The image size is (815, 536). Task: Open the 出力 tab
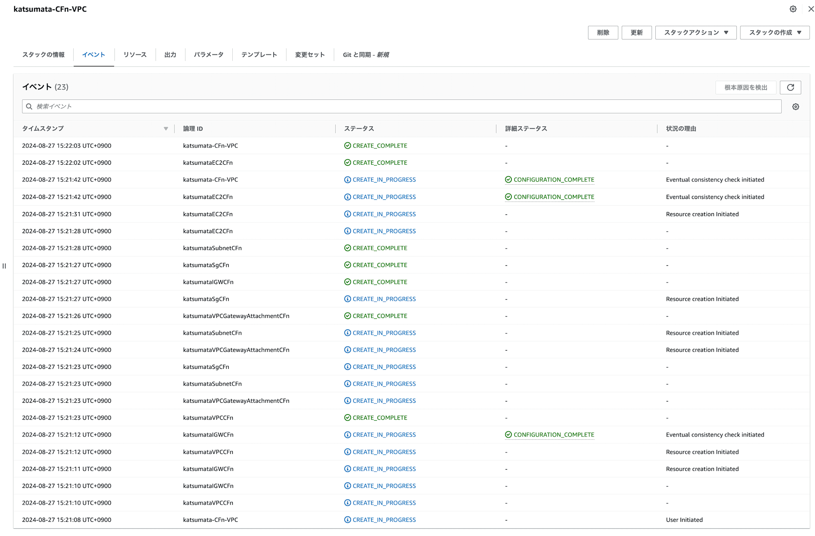(x=170, y=55)
